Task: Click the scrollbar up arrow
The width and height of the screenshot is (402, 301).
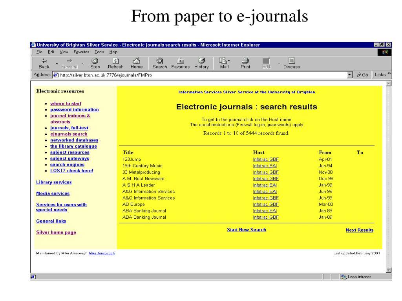Action: (389, 84)
